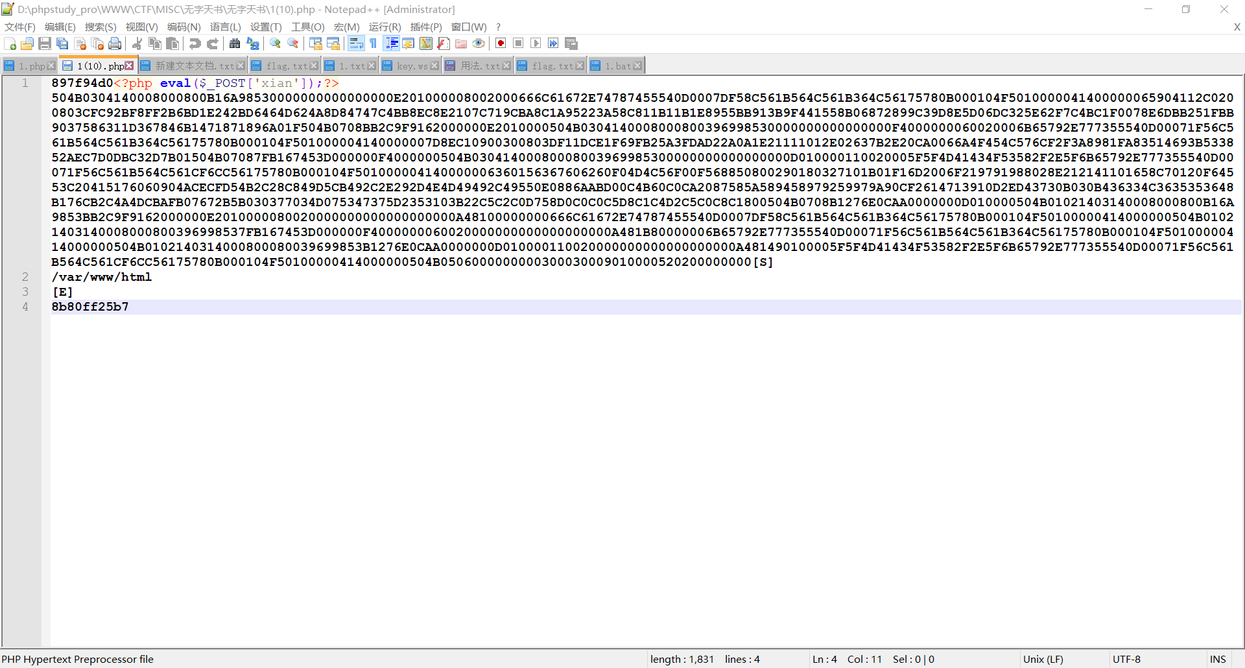1245x668 pixels.
Task: Print the current document
Action: click(x=115, y=43)
